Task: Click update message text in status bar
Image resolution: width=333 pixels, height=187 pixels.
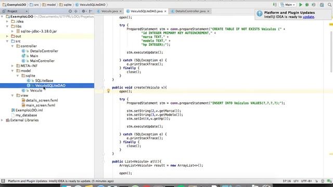Action: coord(61,181)
